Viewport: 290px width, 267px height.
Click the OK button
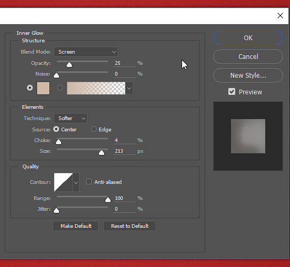pyautogui.click(x=248, y=38)
